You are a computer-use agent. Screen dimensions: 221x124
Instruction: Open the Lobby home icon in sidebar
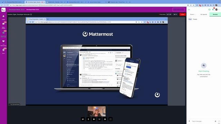point(3,16)
